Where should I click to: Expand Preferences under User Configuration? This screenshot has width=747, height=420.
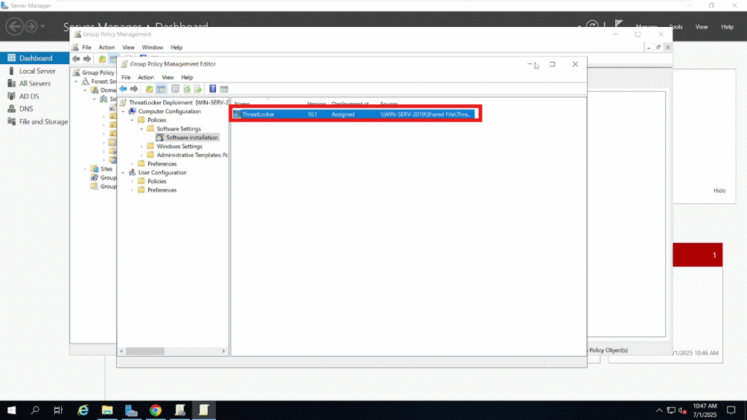point(133,190)
